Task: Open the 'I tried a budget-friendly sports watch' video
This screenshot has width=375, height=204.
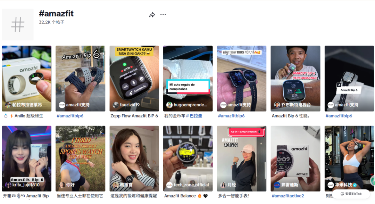Action: (x=80, y=158)
